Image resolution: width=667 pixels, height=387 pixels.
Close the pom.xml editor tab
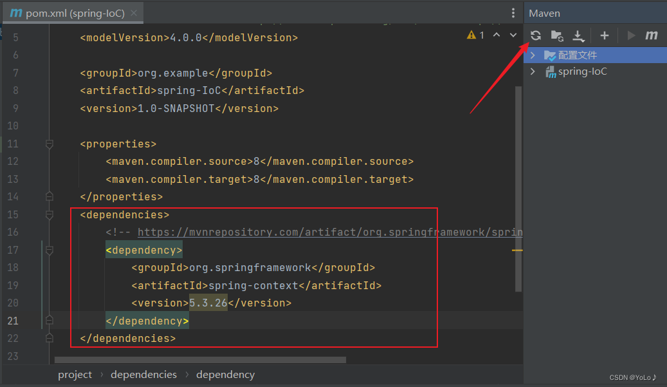(134, 13)
